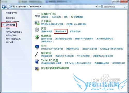This screenshot has width=129, height=93.
Task: Expand the arrow after 硬件和声音 breadcrumb
Action: point(41,7)
